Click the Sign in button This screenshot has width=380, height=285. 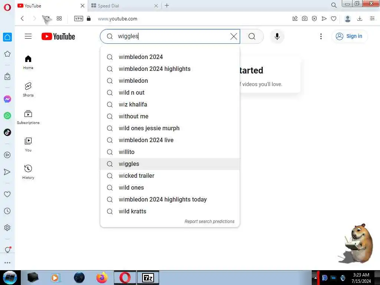coord(349,36)
